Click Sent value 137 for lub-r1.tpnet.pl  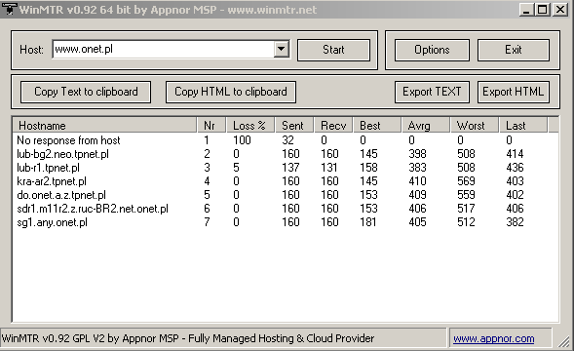coord(290,168)
